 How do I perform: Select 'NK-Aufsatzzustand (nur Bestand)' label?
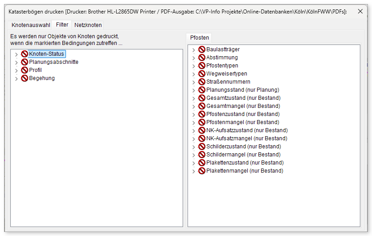coord(247,130)
